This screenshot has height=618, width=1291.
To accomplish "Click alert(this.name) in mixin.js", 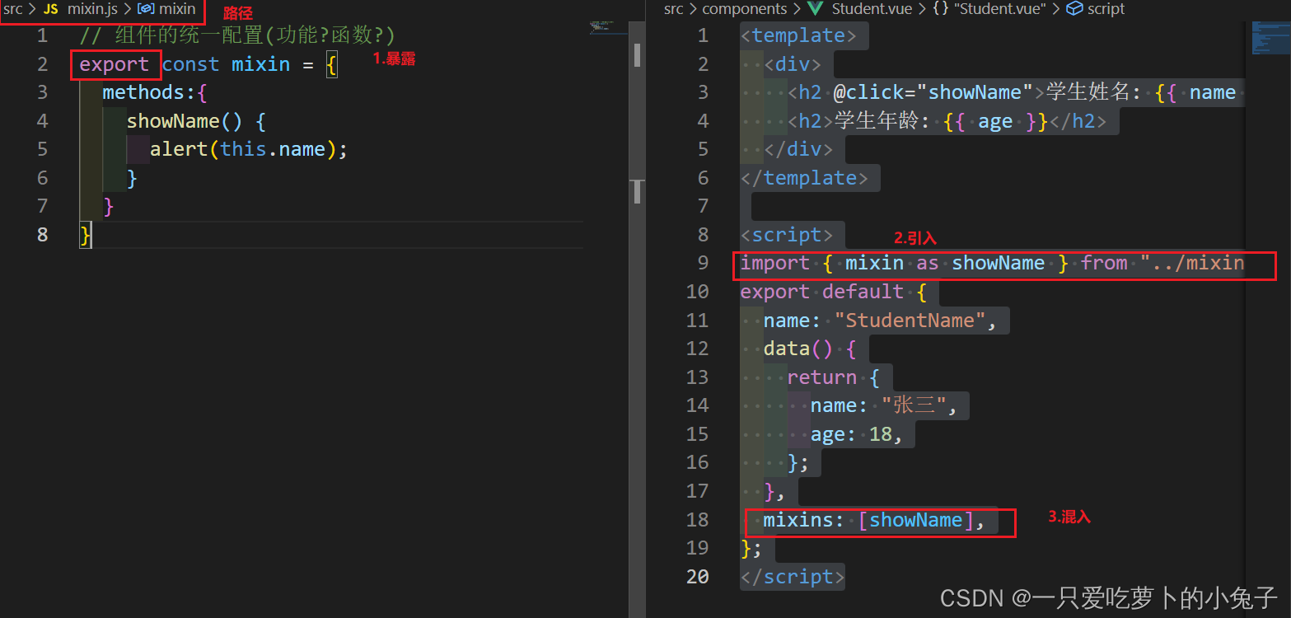I will pos(243,149).
